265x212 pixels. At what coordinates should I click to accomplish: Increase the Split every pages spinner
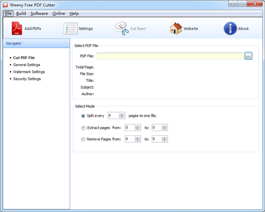point(121,114)
